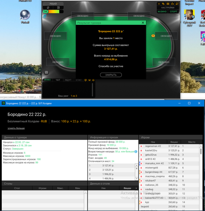The height and width of the screenshot is (211, 205).
Task: Click the blue info icon beside Возрастающая награда
Action: pos(136,152)
